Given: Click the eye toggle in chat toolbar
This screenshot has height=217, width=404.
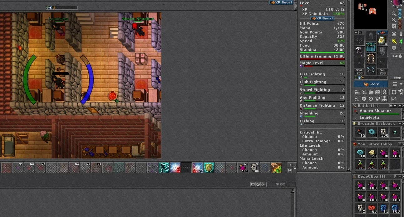Looking at the screenshot, I should 277,184.
